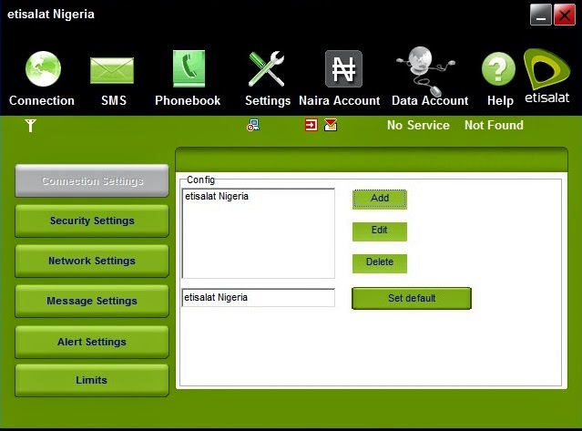
Task: Switch to Security Settings
Action: 92,221
